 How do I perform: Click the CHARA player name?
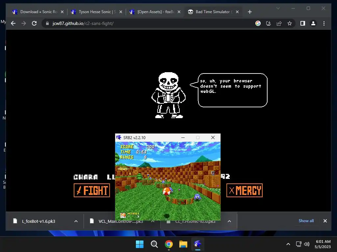coord(86,177)
